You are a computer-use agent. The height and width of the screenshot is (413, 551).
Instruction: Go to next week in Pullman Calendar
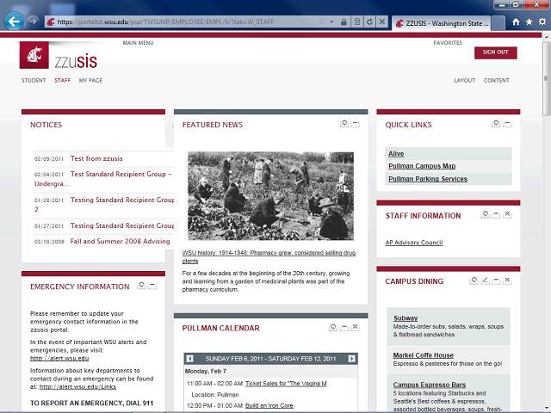pos(351,359)
